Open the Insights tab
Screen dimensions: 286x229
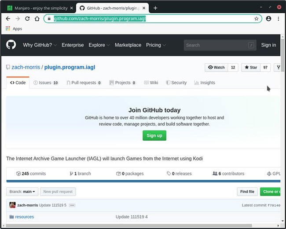[205, 83]
